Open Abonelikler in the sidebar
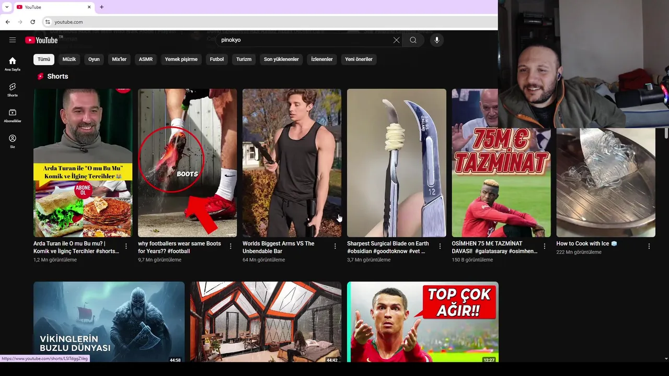Image resolution: width=669 pixels, height=376 pixels. (13, 116)
